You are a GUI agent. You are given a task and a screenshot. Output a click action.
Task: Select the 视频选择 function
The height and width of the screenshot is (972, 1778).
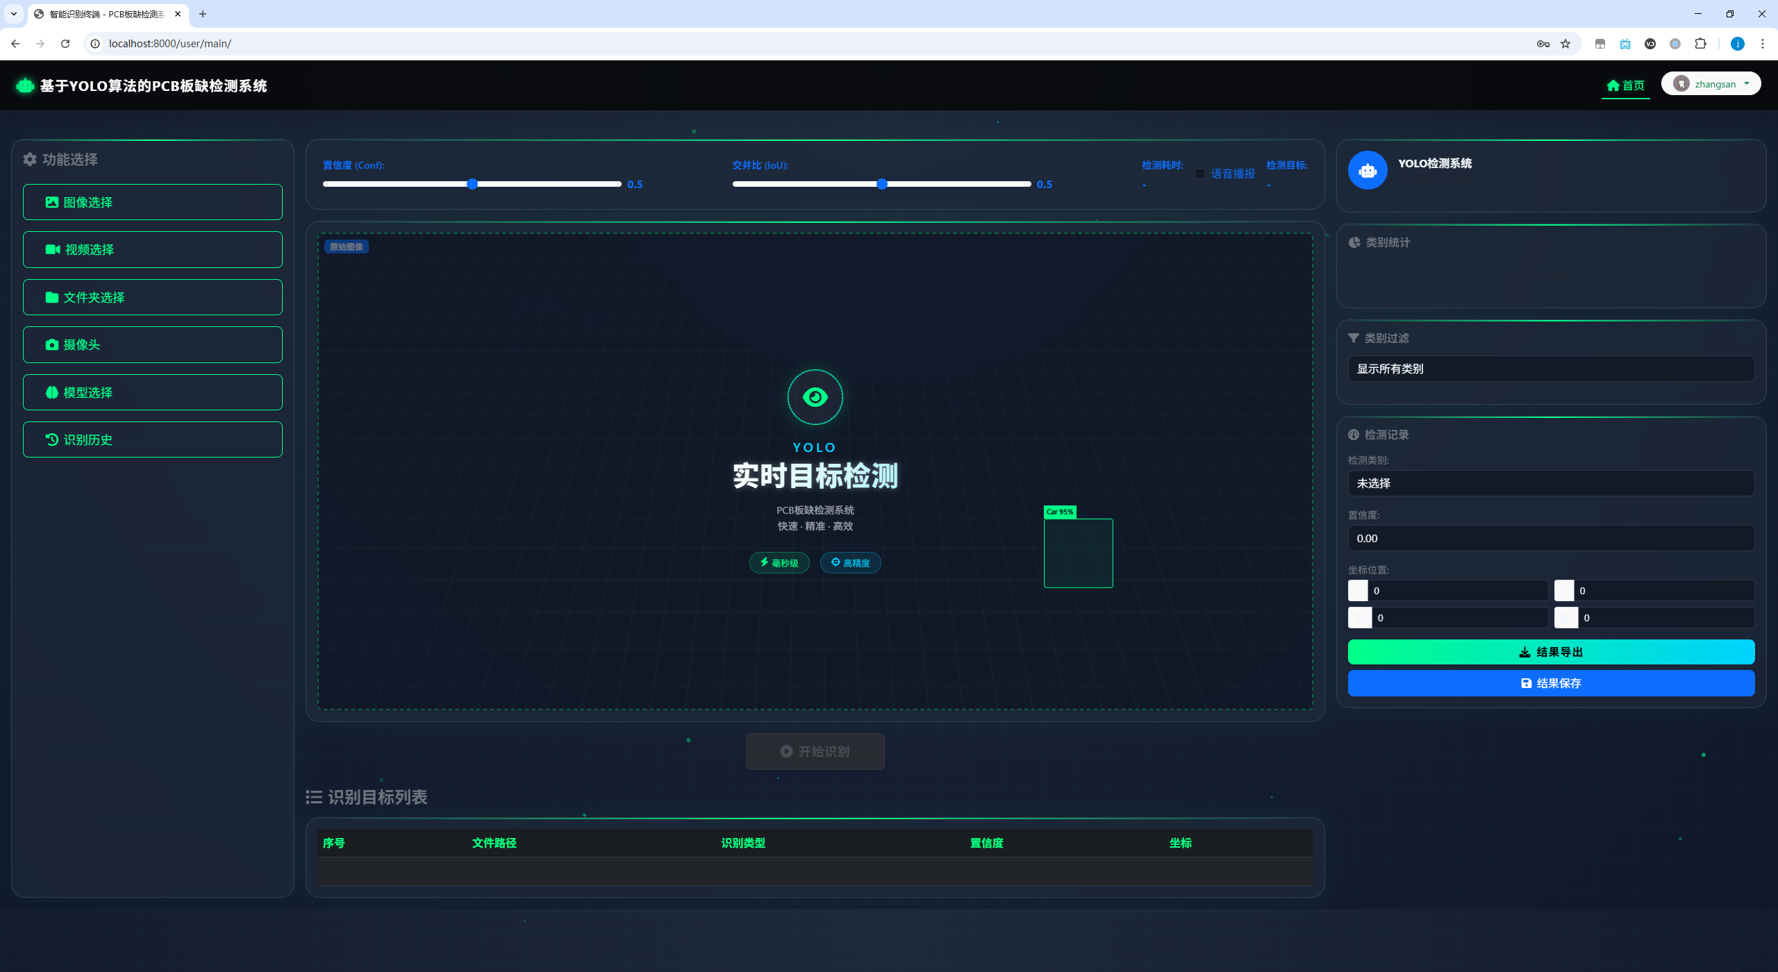[153, 249]
